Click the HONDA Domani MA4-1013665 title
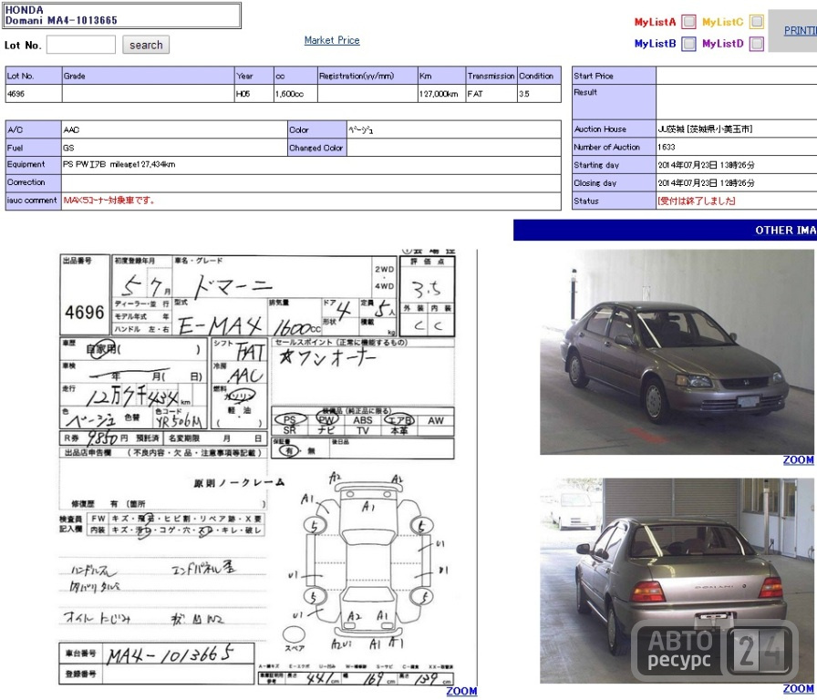 [x=61, y=15]
